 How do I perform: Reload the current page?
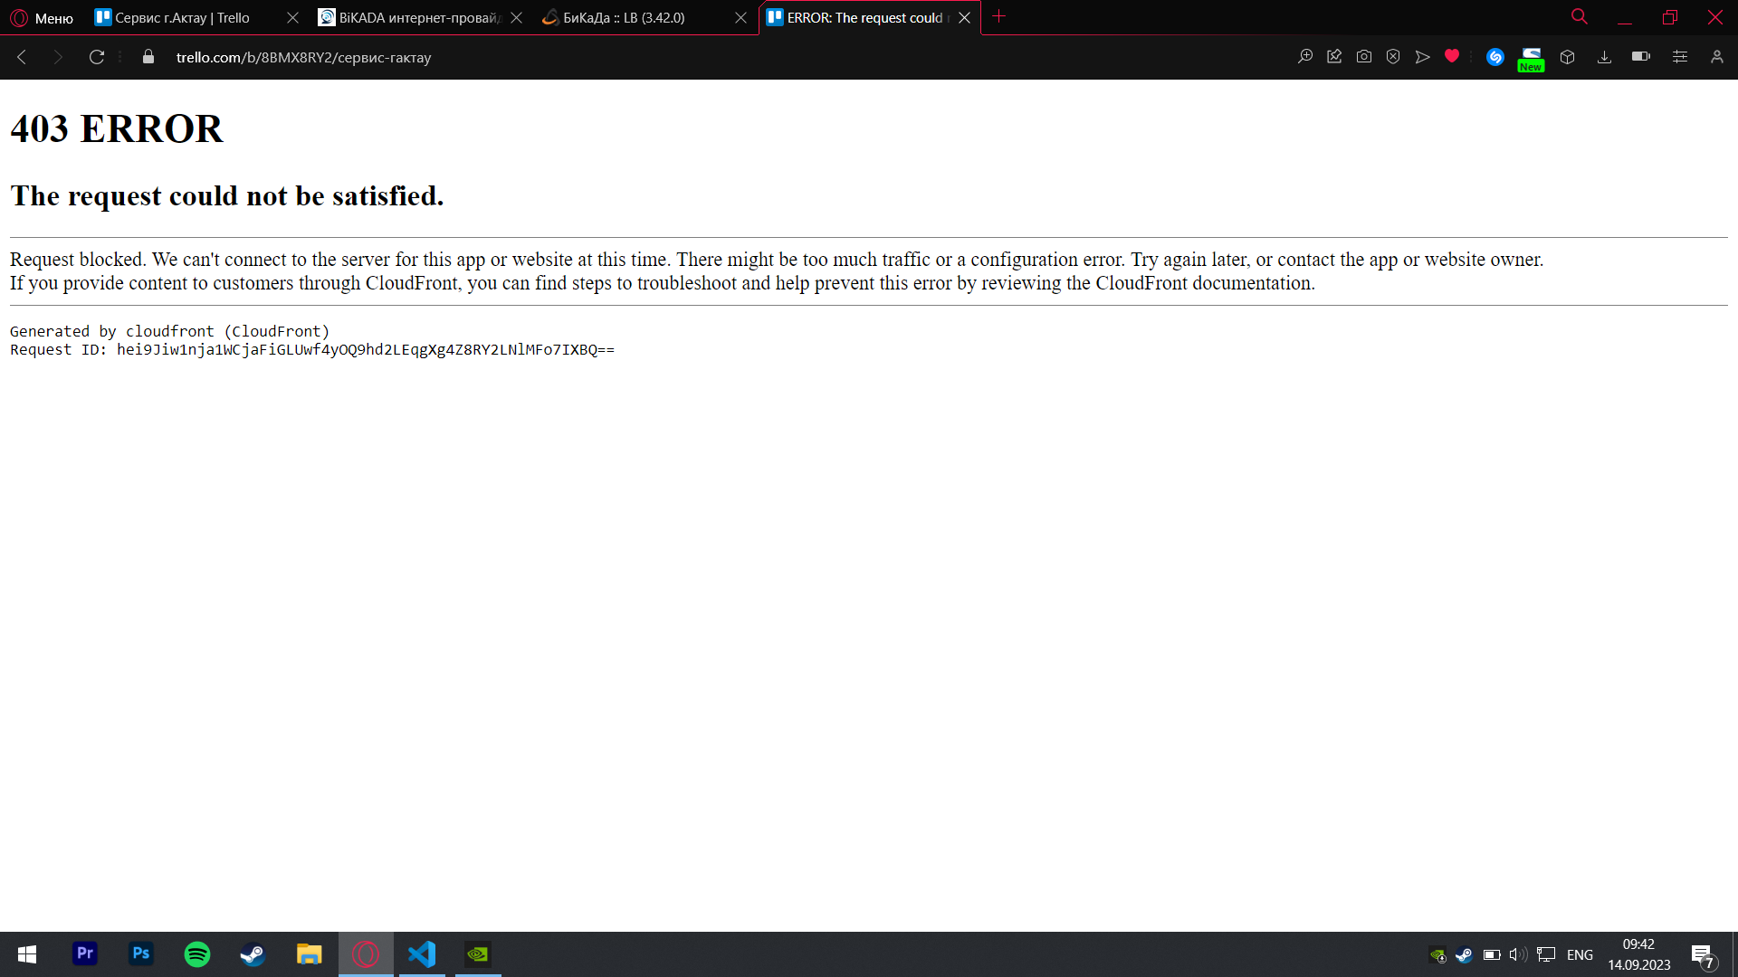pyautogui.click(x=97, y=57)
